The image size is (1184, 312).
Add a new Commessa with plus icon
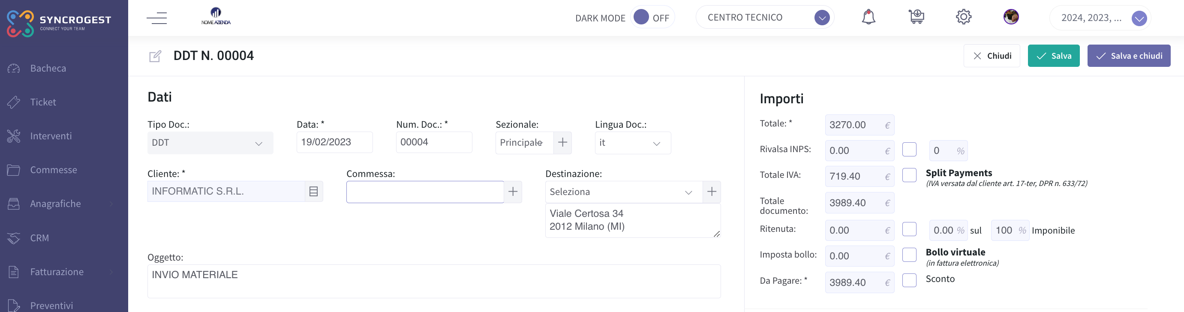tap(513, 192)
